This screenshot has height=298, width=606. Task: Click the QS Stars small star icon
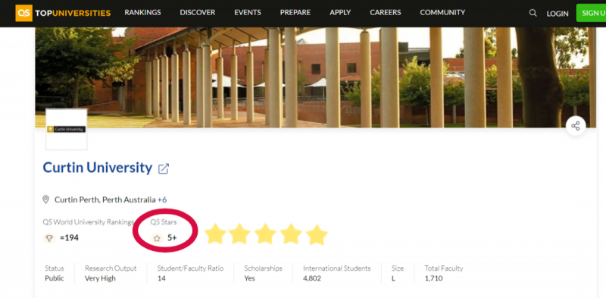coord(157,238)
